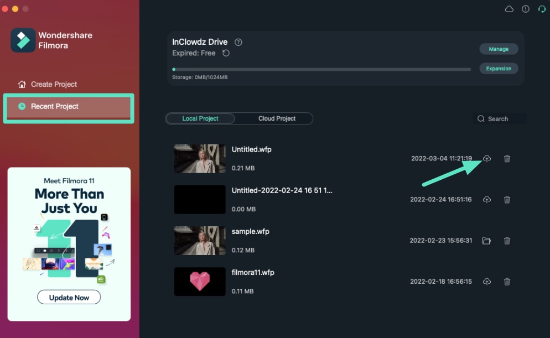Open folder for sample.wfp

[486, 241]
